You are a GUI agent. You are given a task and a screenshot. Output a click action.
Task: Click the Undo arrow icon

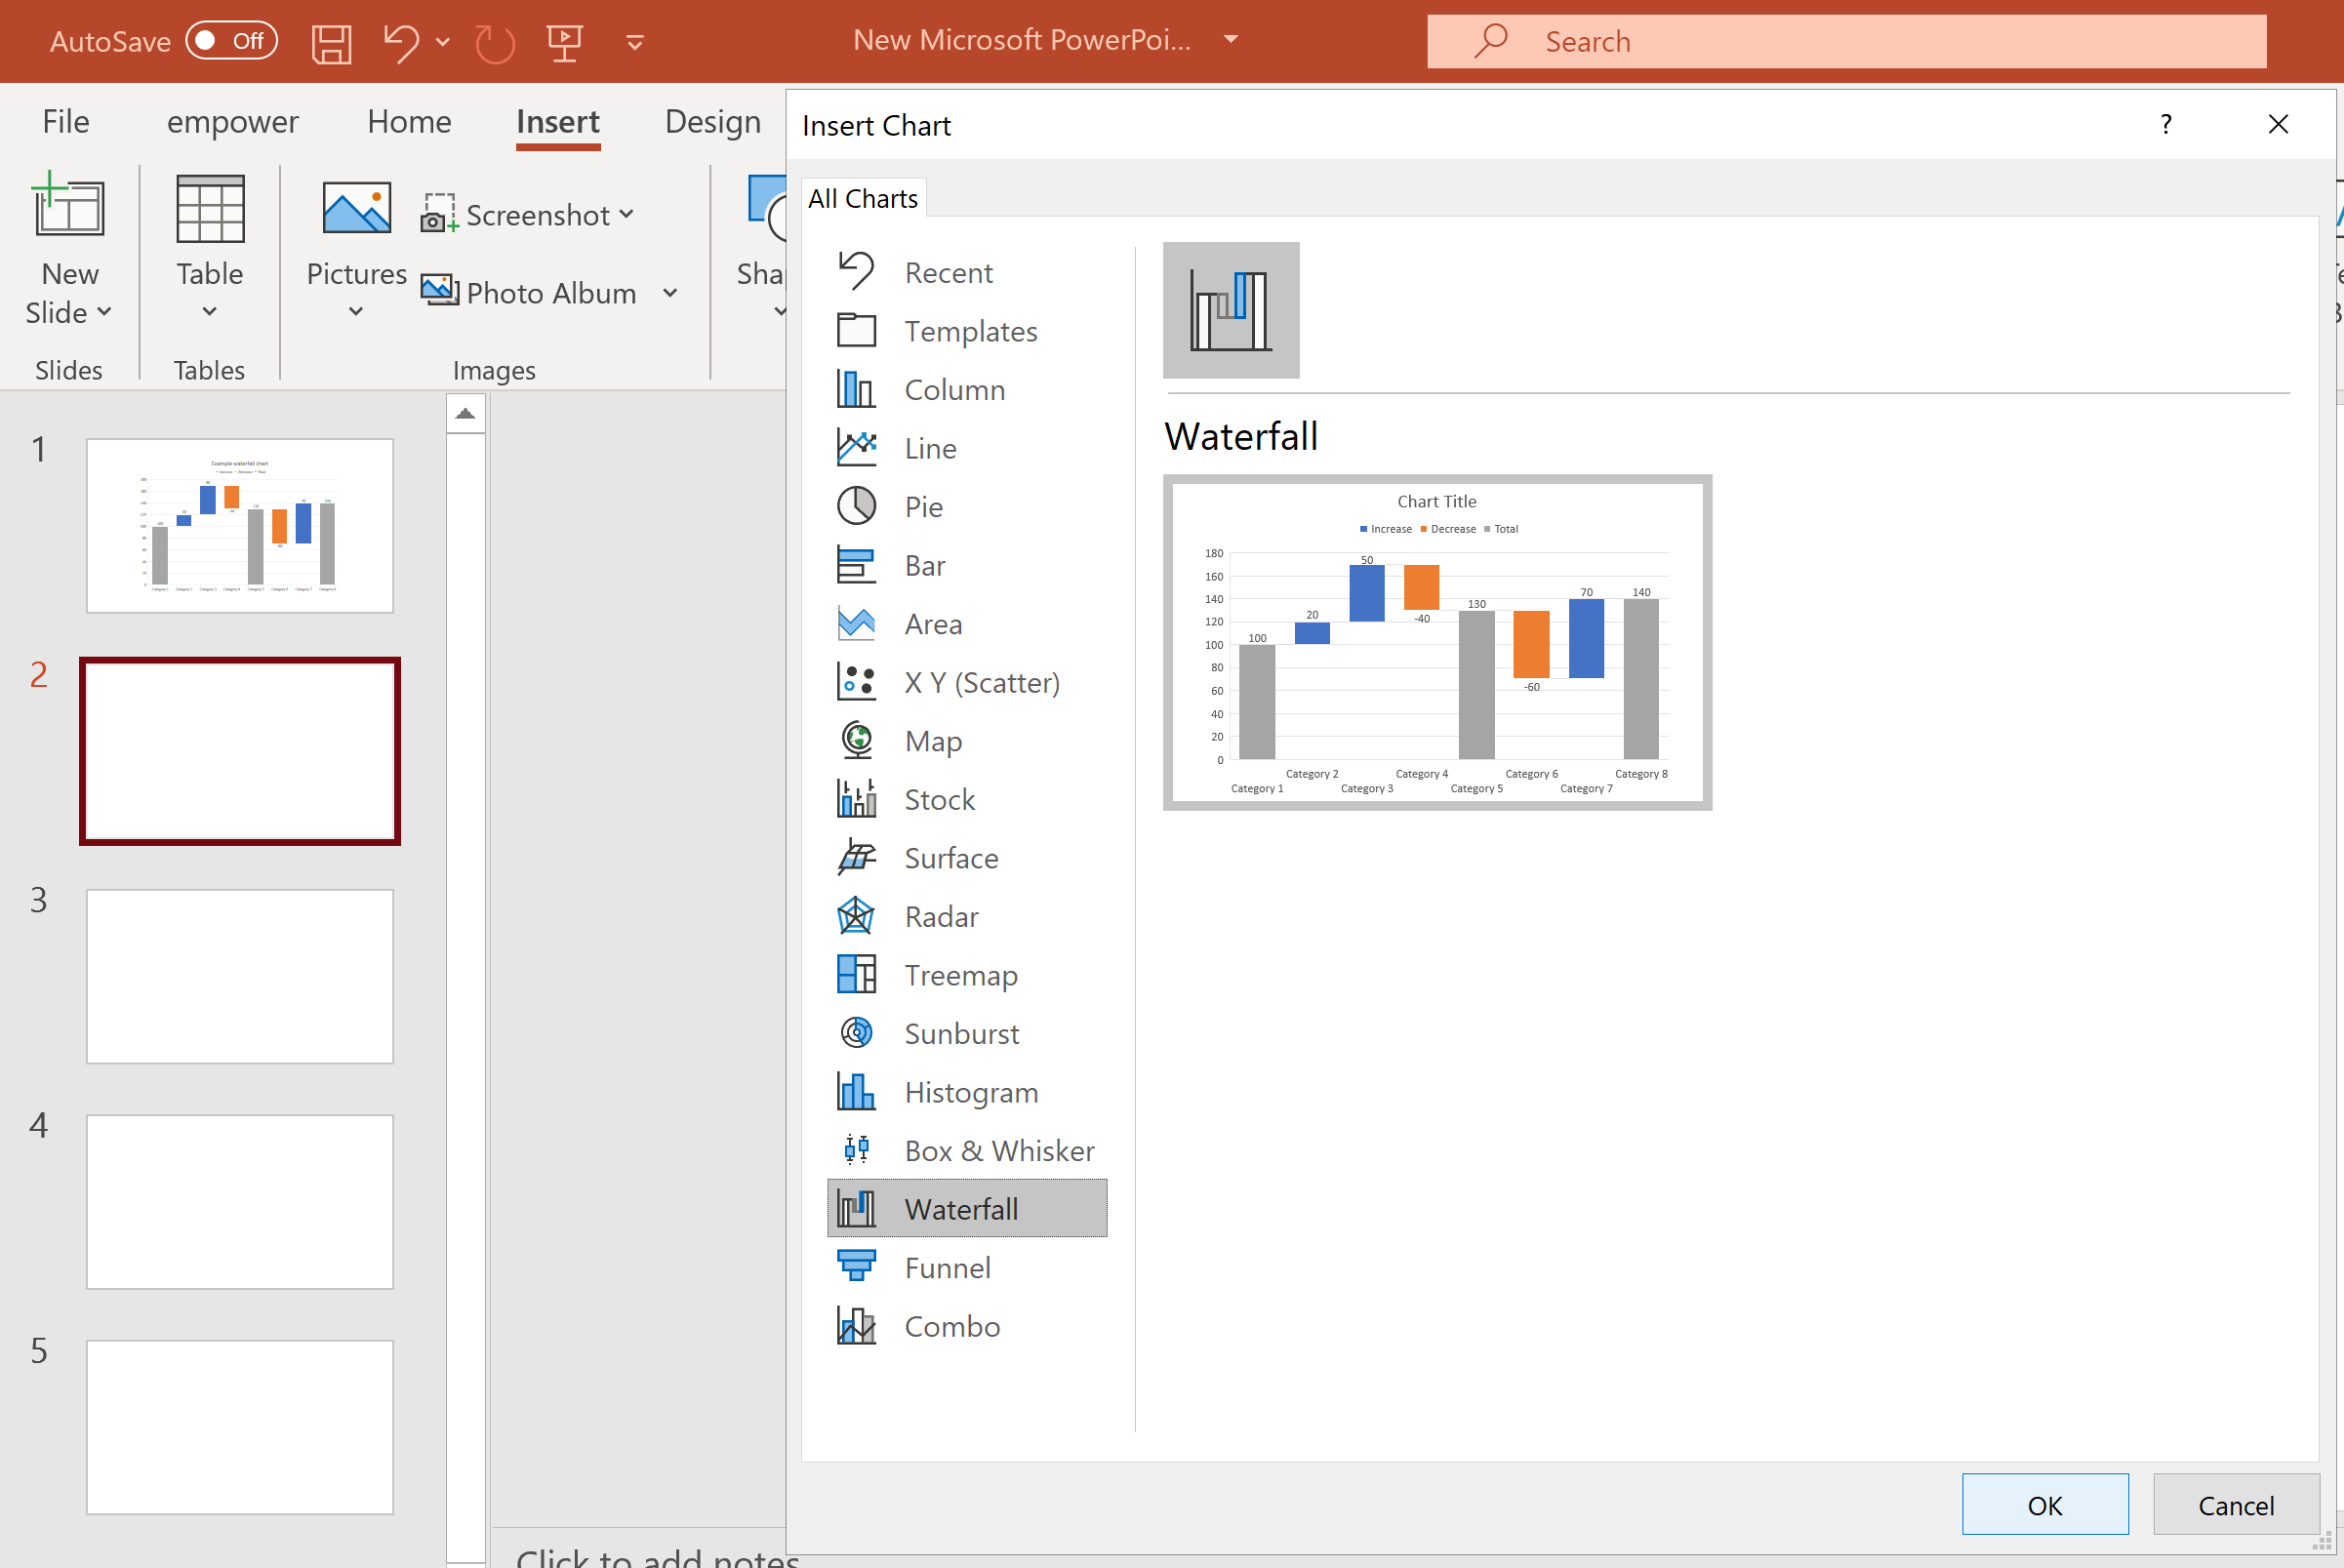click(x=400, y=42)
